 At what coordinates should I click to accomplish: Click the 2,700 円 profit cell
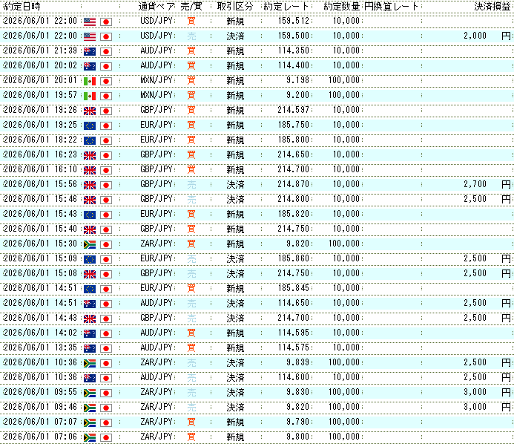487,184
